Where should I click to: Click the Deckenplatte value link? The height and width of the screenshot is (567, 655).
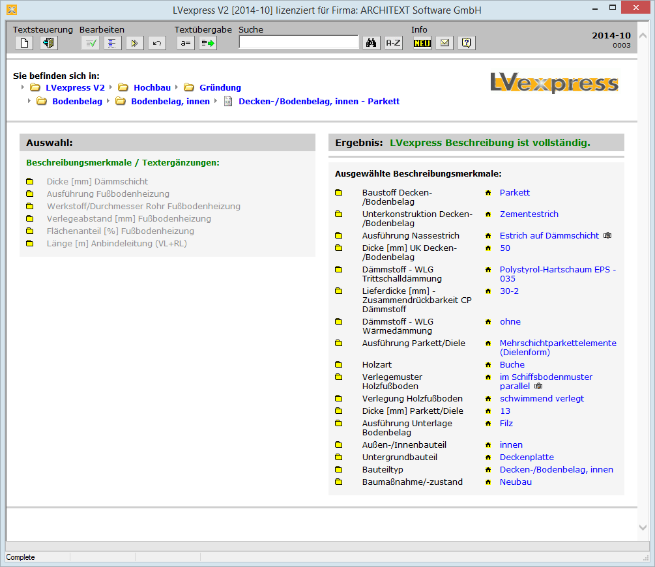pos(527,457)
